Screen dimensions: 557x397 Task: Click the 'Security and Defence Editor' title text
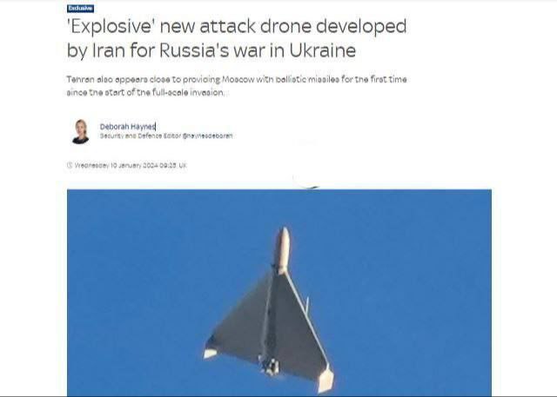click(x=140, y=136)
